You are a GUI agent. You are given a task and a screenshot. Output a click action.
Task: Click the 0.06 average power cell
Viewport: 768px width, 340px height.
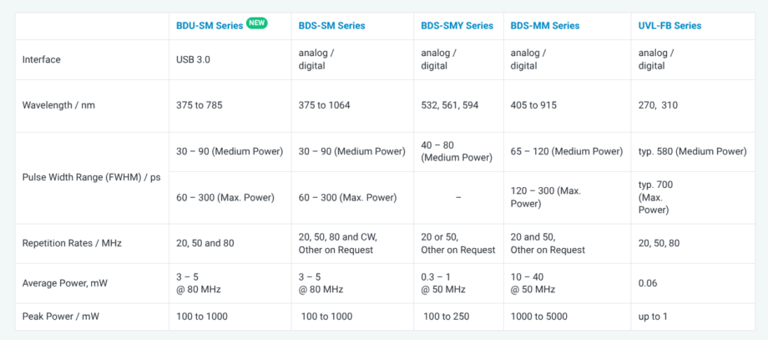click(648, 284)
